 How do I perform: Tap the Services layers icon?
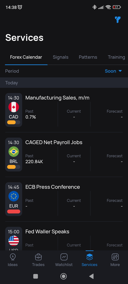click(90, 257)
